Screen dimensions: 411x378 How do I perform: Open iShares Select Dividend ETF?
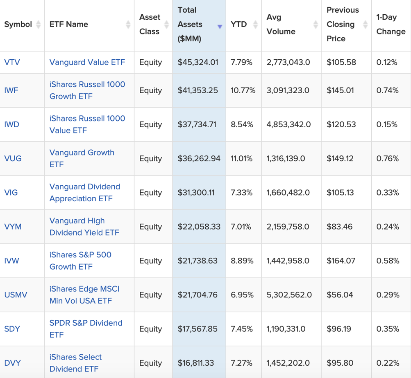click(75, 363)
